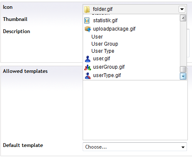
Task: Collapse the Icon dropdown with its arrow
Action: (182, 9)
